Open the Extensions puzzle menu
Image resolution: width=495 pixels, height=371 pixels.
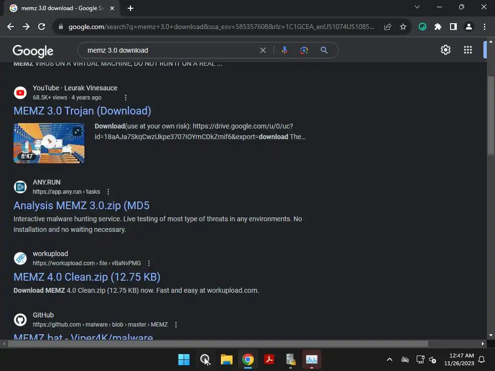coord(438,27)
